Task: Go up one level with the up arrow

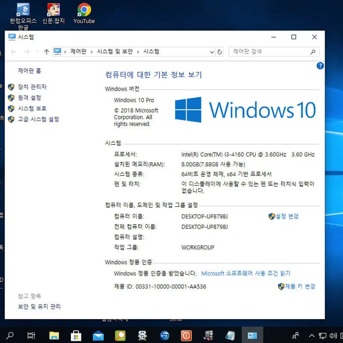Action: click(46, 52)
